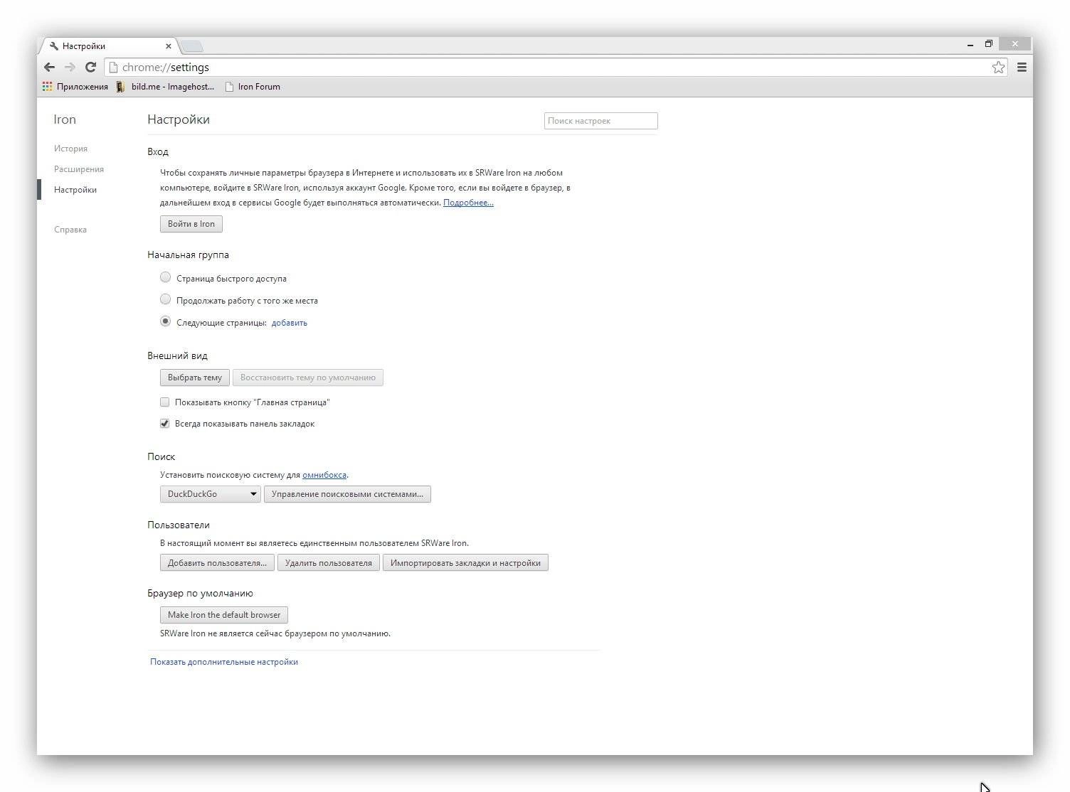The image size is (1070, 792).
Task: Click the Внешний вид section heading
Action: [x=178, y=355]
